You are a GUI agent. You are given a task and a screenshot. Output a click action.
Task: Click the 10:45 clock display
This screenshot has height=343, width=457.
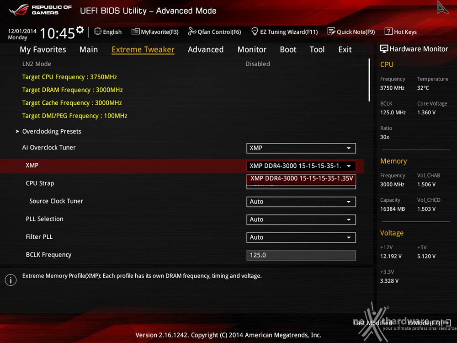(x=58, y=33)
